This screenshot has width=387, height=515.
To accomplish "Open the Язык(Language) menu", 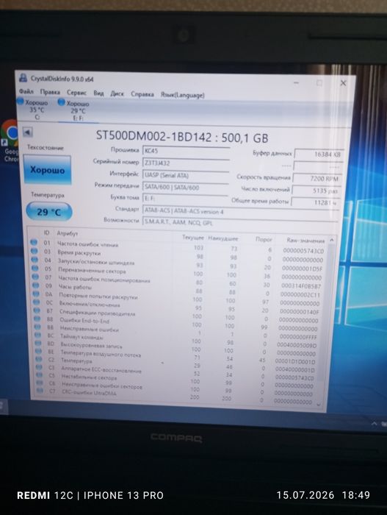I will pos(182,95).
